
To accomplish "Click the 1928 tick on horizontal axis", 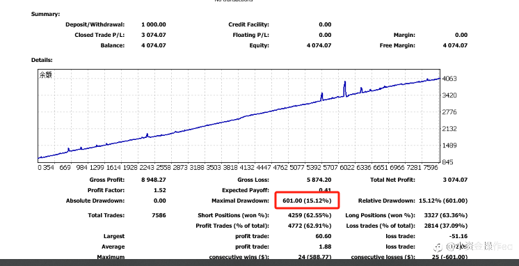I will [x=130, y=168].
